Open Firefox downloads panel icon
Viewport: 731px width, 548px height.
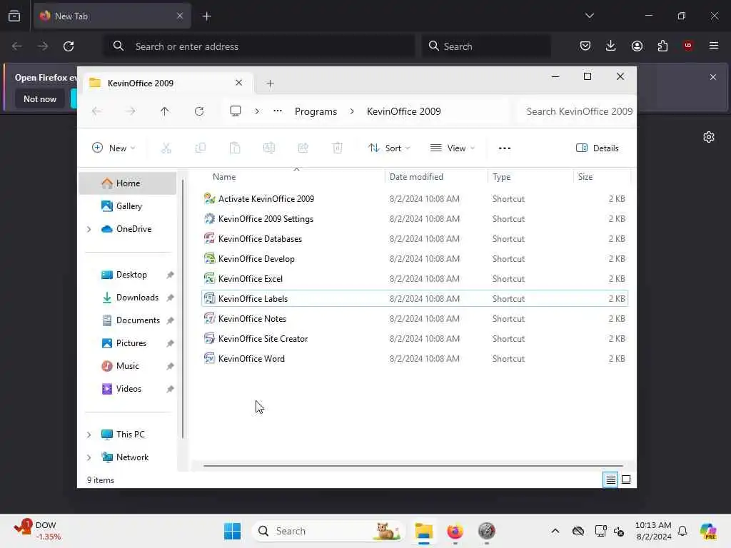tap(611, 46)
